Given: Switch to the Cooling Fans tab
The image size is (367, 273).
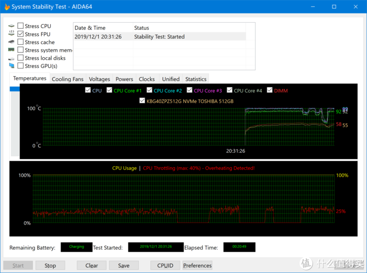Looking at the screenshot, I should tap(67, 79).
